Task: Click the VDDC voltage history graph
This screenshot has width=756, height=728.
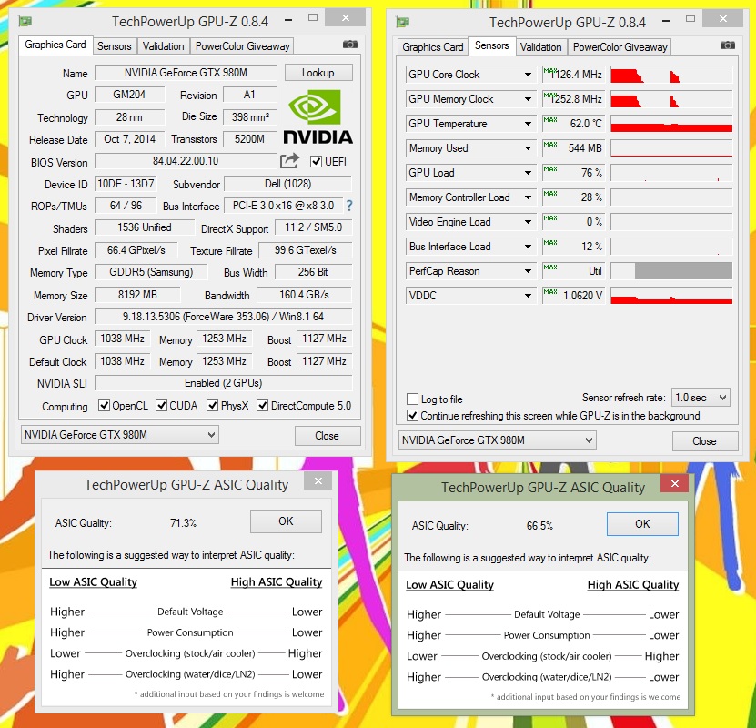Action: (x=671, y=296)
